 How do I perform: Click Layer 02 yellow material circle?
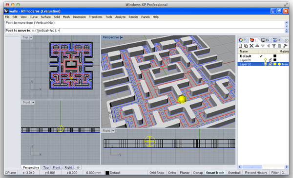pos(279,64)
